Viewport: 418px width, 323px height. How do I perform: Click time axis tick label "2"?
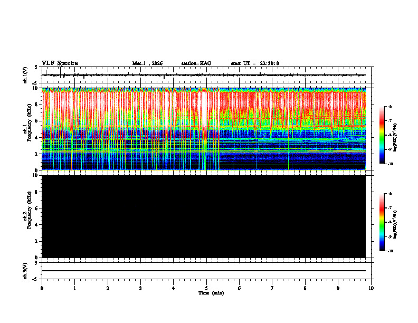point(108,288)
